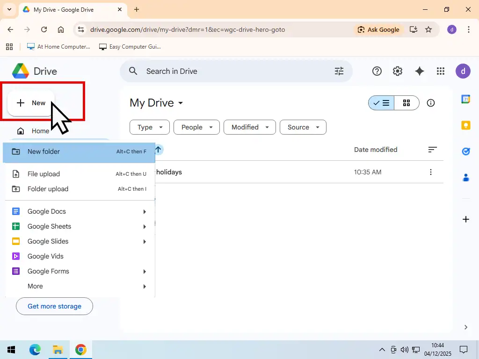Open the Help icon
This screenshot has width=479, height=359.
377,71
